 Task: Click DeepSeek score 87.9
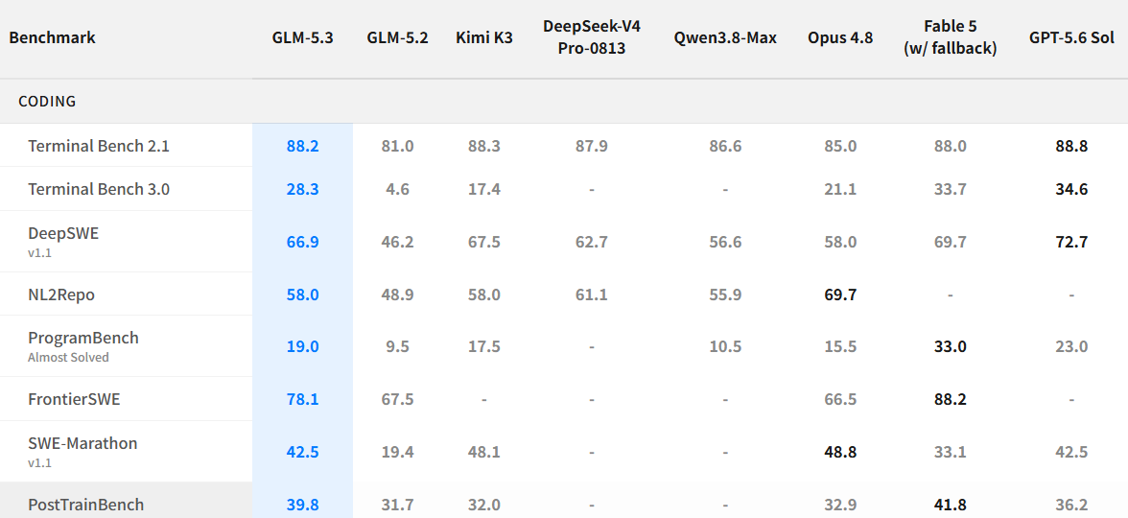coord(591,146)
